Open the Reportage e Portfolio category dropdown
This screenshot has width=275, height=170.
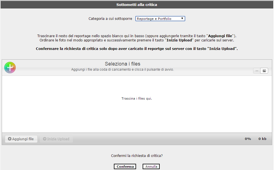coord(160,19)
